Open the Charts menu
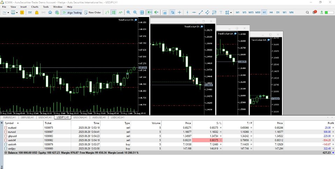 (35, 7)
